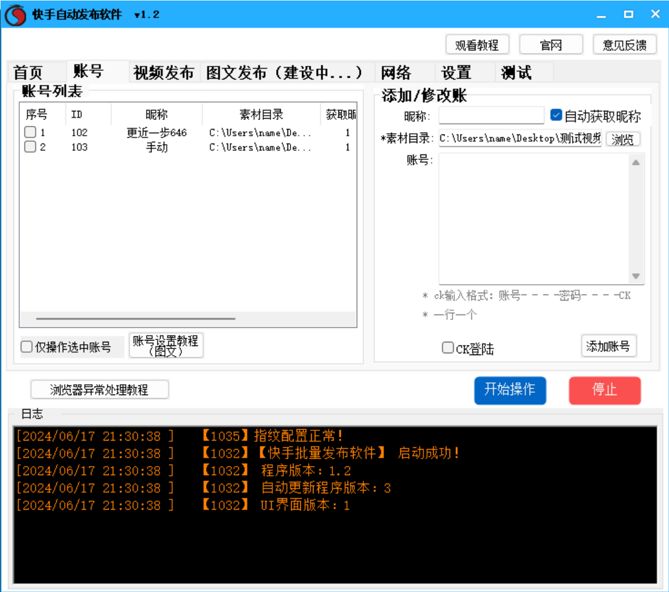Visit the 官网 official site button
The width and height of the screenshot is (669, 592).
pos(551,45)
